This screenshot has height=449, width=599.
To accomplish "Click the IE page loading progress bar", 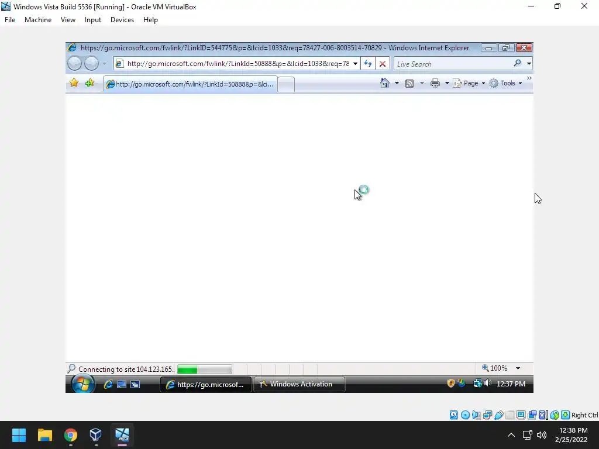I will 204,369.
